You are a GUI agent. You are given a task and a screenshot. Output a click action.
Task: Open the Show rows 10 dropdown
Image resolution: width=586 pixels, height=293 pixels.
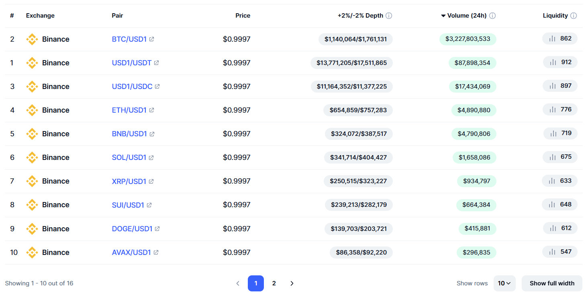pyautogui.click(x=504, y=283)
